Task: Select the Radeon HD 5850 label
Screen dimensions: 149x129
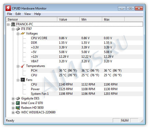Action: (x=33, y=108)
